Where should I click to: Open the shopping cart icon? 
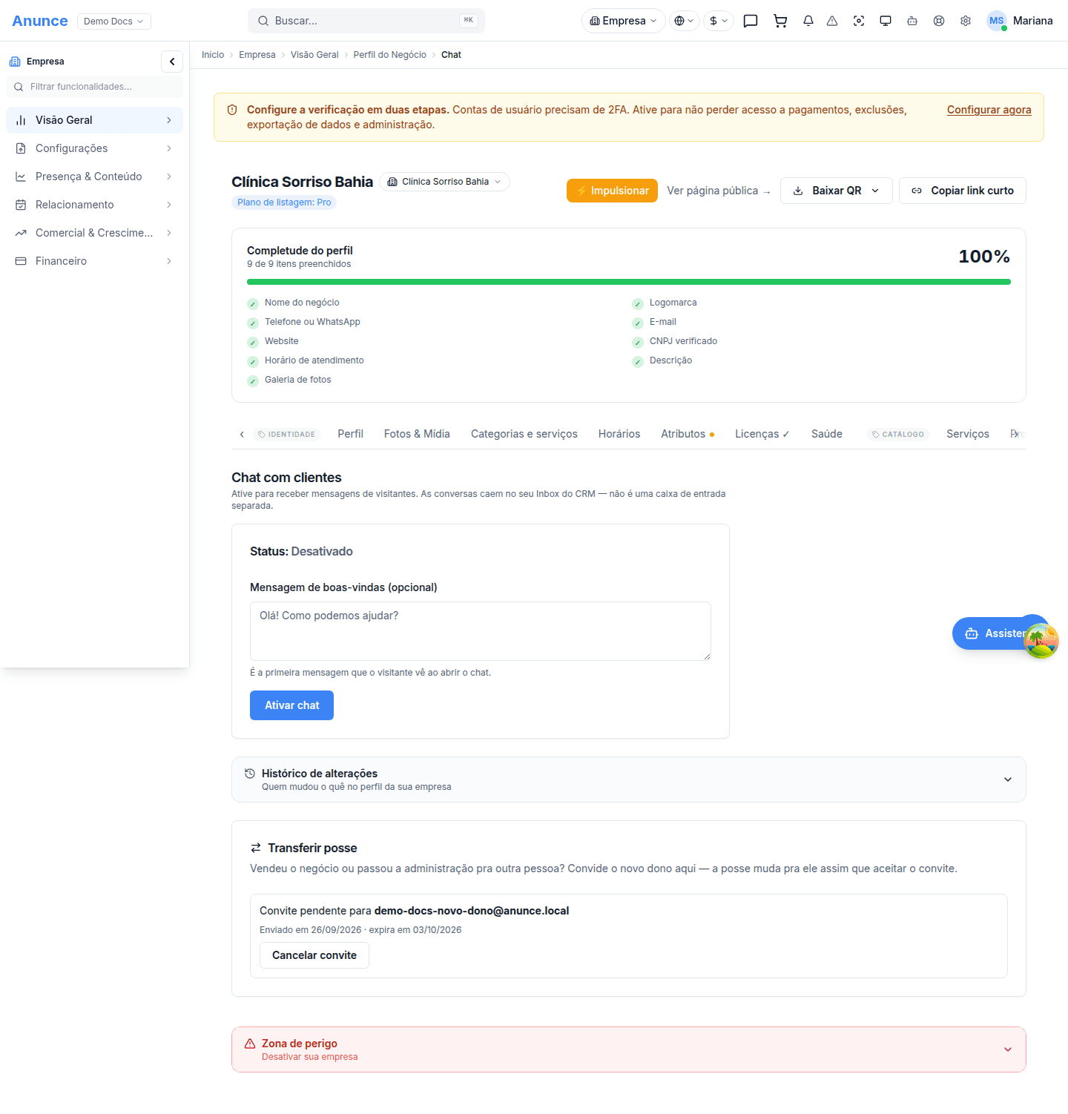[x=780, y=21]
